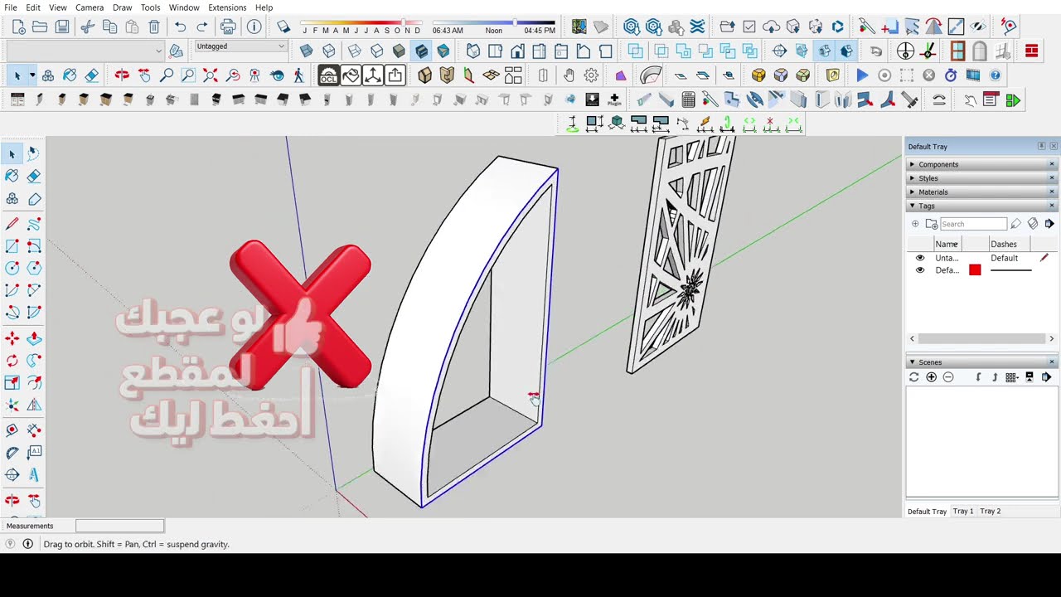The height and width of the screenshot is (597, 1061).
Task: Click the blue help question mark icon
Action: click(996, 75)
